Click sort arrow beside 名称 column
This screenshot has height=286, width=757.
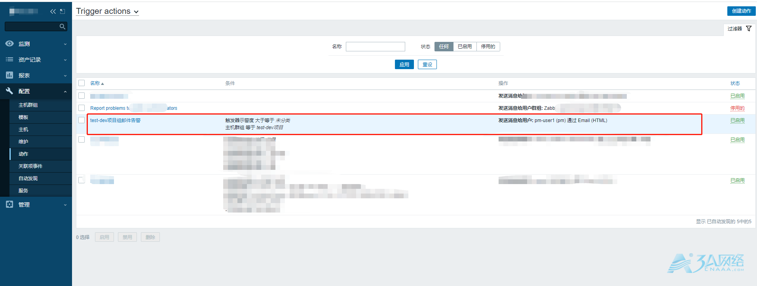tap(102, 84)
